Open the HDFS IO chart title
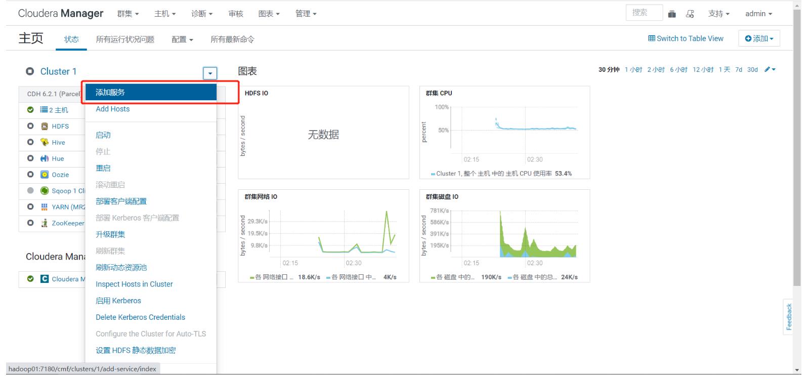 pyautogui.click(x=256, y=93)
